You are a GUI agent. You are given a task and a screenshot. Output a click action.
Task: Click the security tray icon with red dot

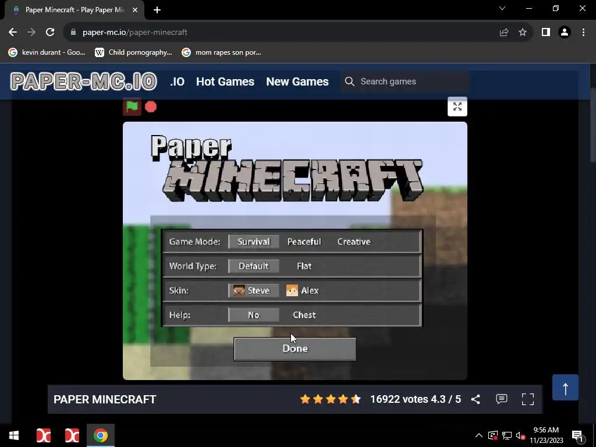click(493, 435)
